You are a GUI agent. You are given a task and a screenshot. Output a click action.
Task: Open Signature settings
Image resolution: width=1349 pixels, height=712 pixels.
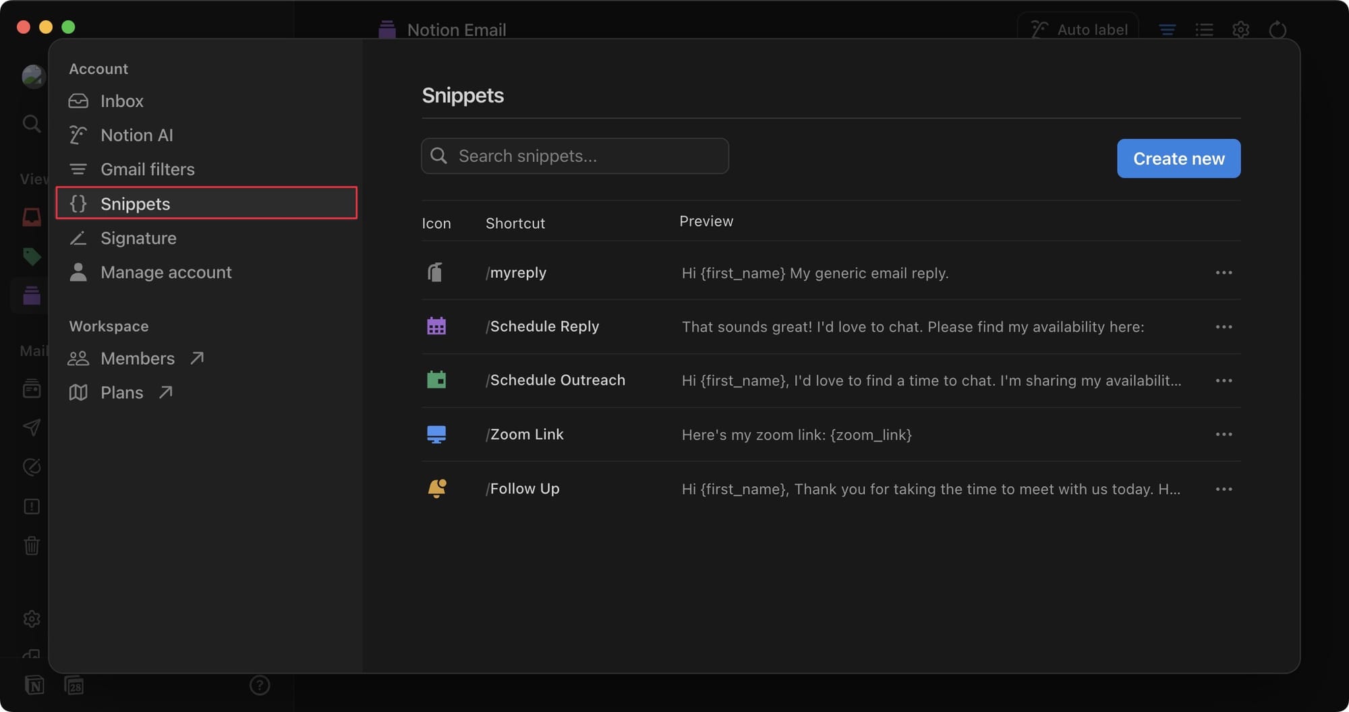click(206, 238)
